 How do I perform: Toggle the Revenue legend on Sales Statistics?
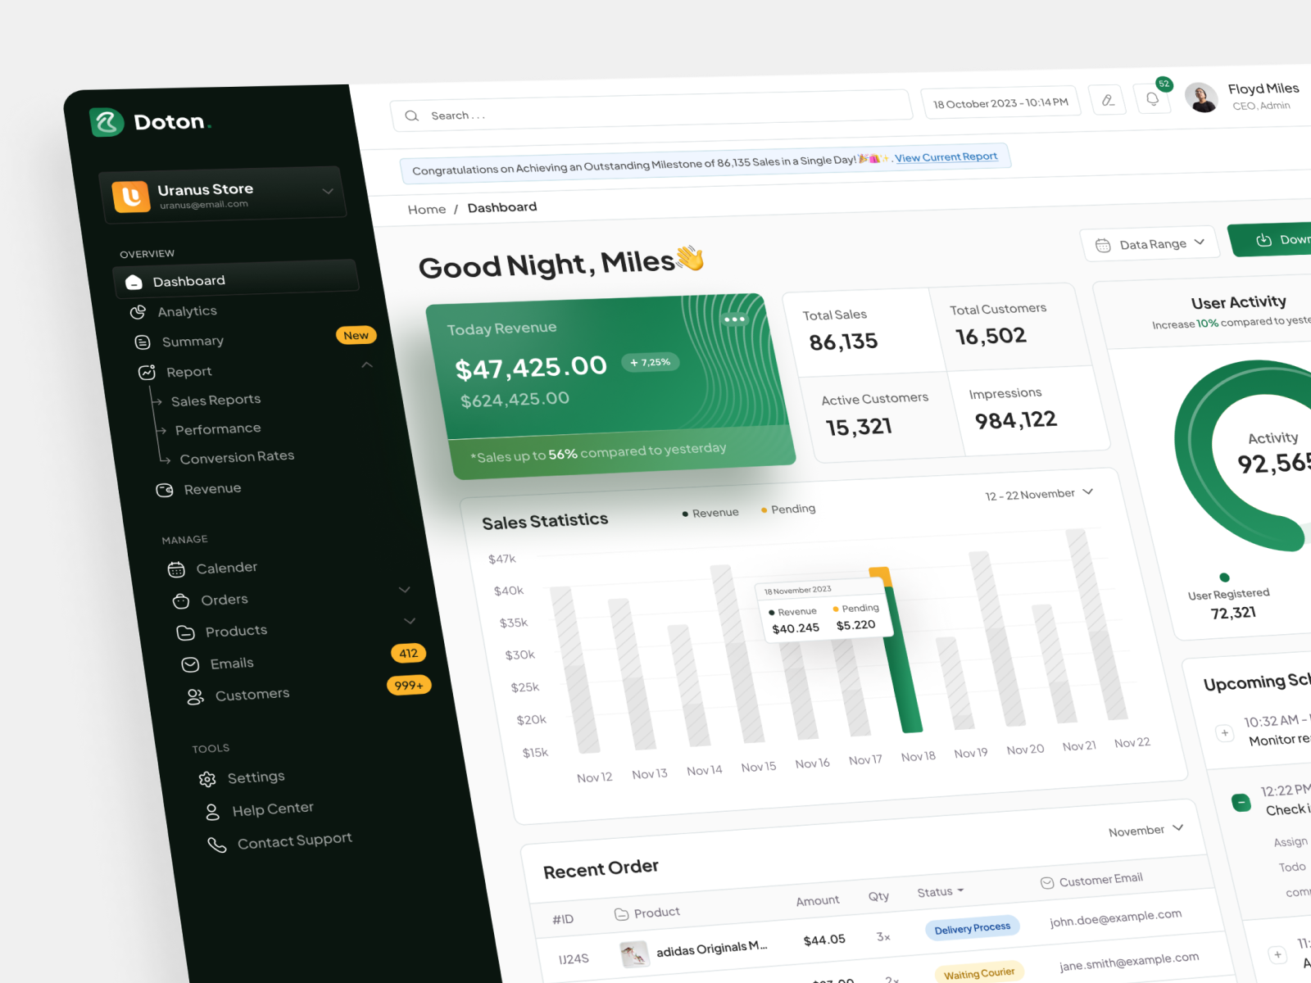click(710, 511)
